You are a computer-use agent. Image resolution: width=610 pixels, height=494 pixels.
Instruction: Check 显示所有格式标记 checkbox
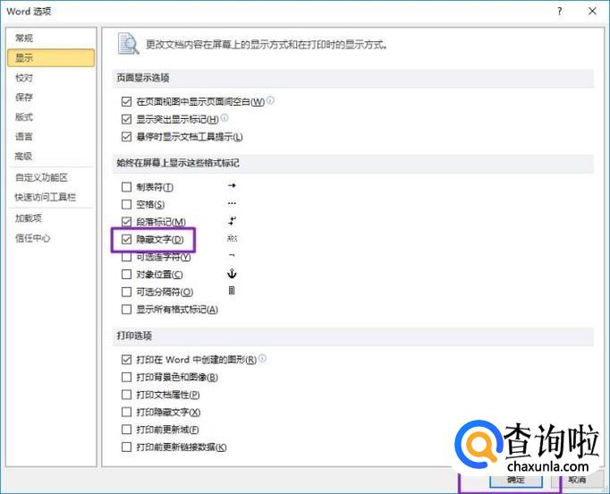[x=126, y=310]
